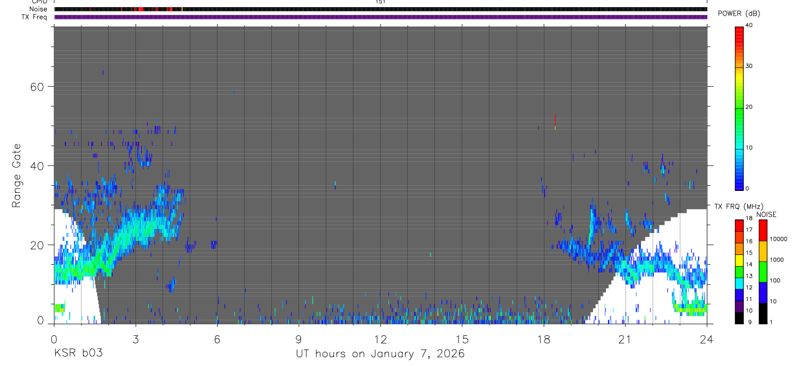Click the 16 label on the TX FRQ scale
795x367 pixels.
(749, 241)
